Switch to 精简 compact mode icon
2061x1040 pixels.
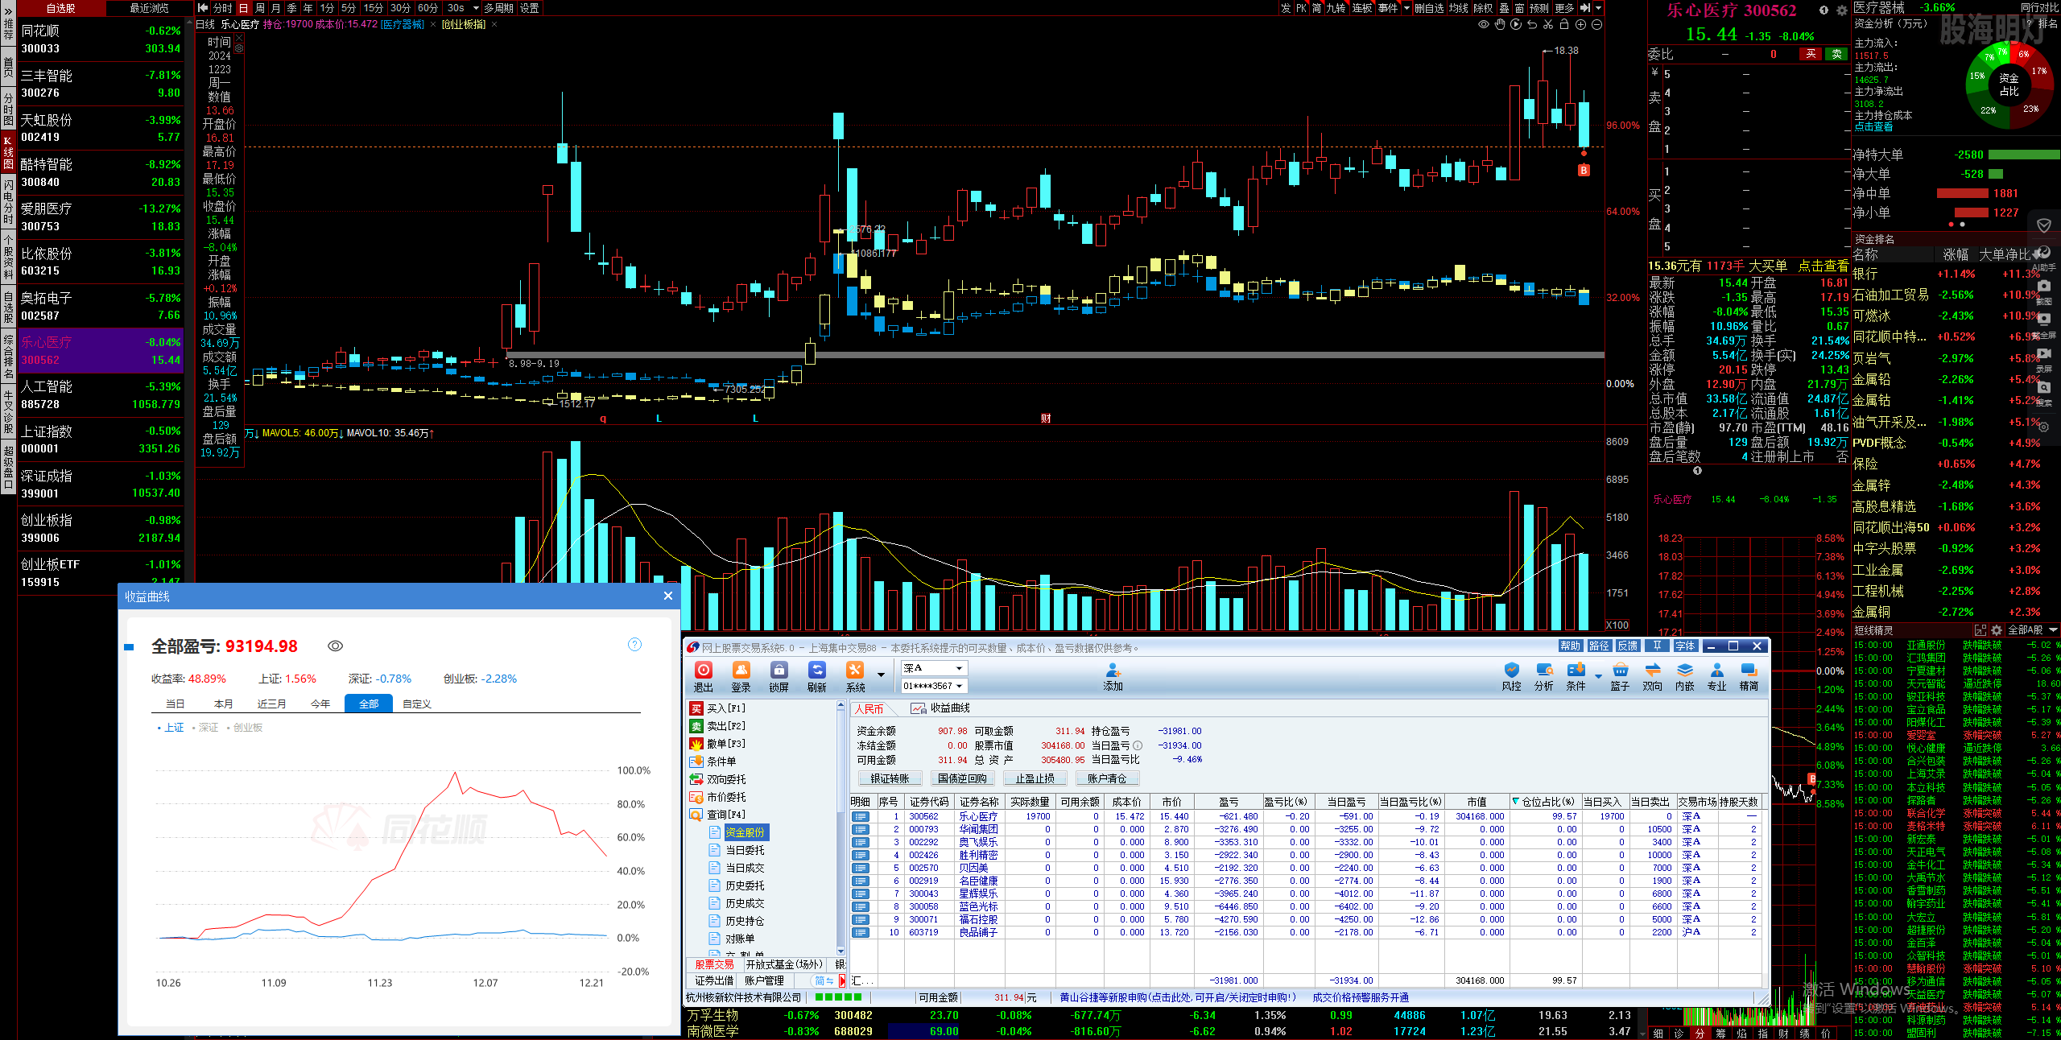[x=1749, y=677]
